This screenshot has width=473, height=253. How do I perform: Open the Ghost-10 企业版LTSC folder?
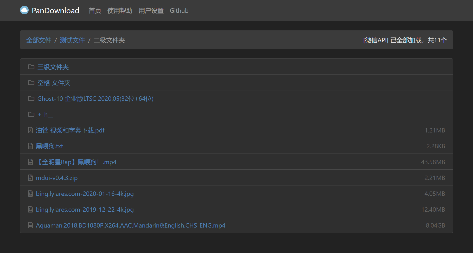tap(95, 99)
